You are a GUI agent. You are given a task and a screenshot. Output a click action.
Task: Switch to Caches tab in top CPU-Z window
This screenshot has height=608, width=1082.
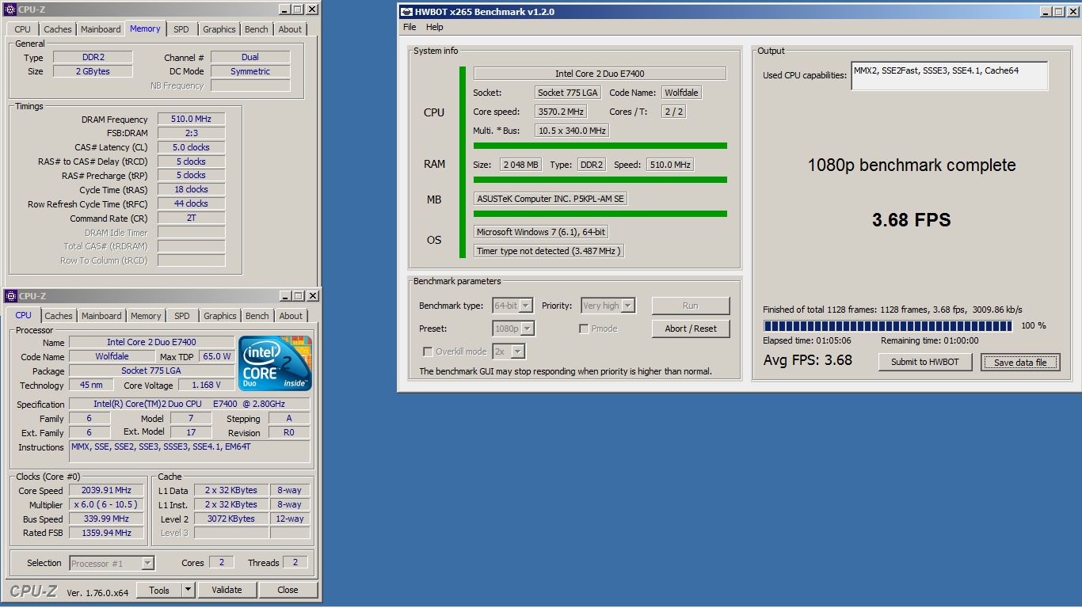point(58,29)
